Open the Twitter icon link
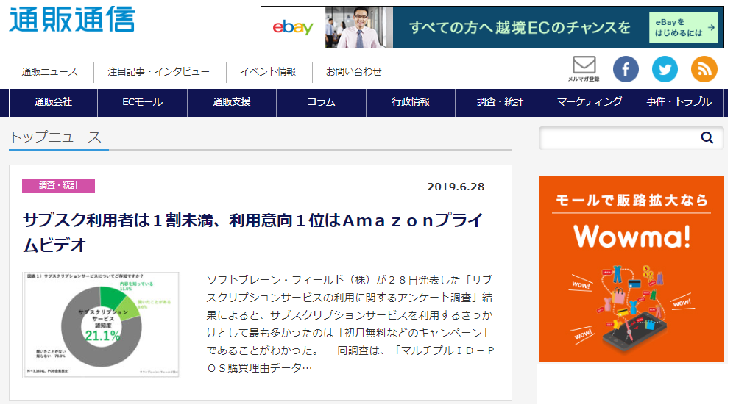Viewport: 736px width, 410px height. pyautogui.click(x=665, y=69)
